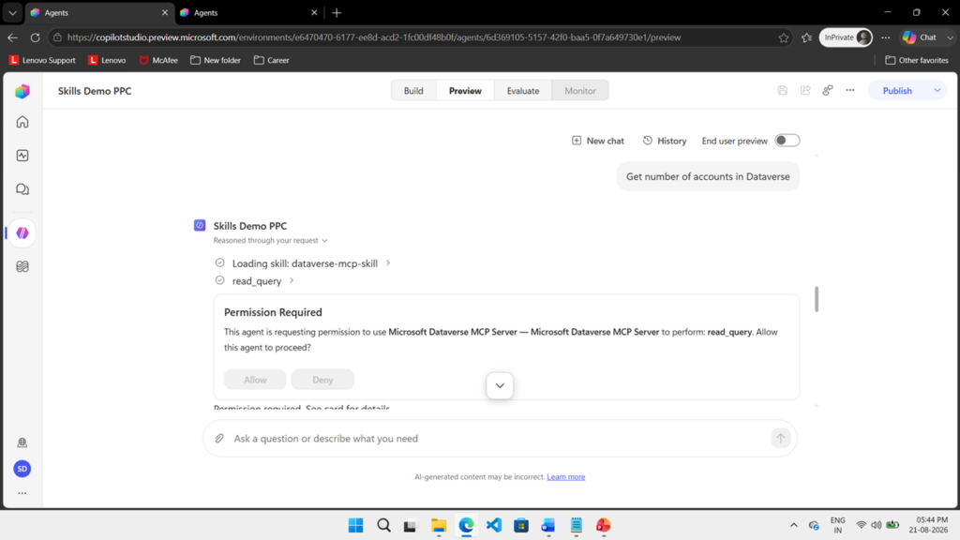The width and height of the screenshot is (960, 540).
Task: Start a New chat
Action: [597, 141]
